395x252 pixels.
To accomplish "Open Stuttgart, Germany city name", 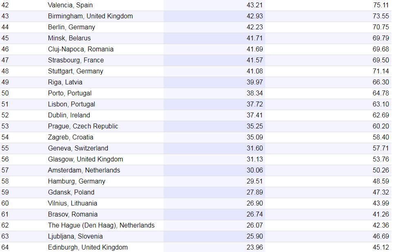I will tap(75, 71).
